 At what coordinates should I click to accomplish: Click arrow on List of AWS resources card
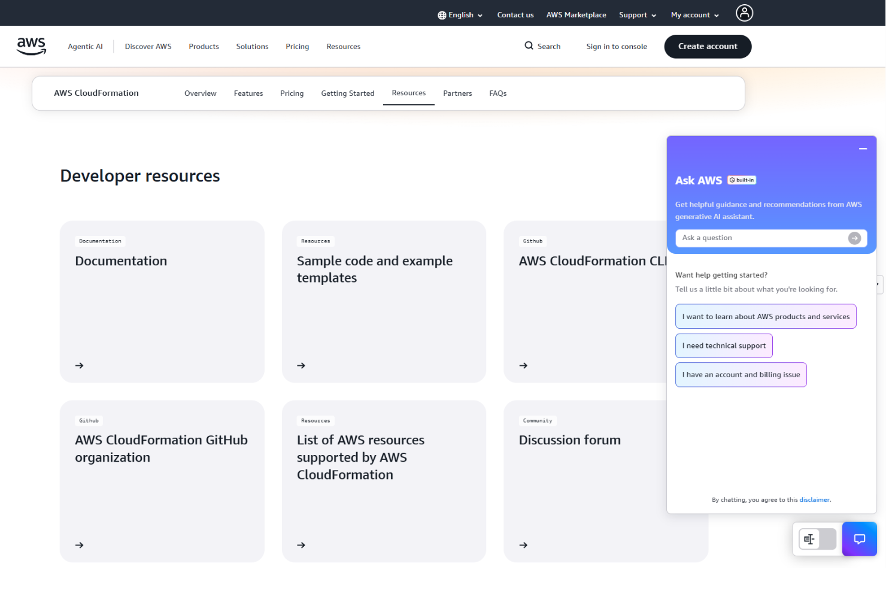[x=301, y=545]
